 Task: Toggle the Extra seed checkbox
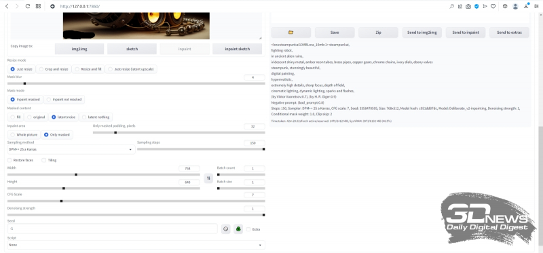pyautogui.click(x=248, y=229)
